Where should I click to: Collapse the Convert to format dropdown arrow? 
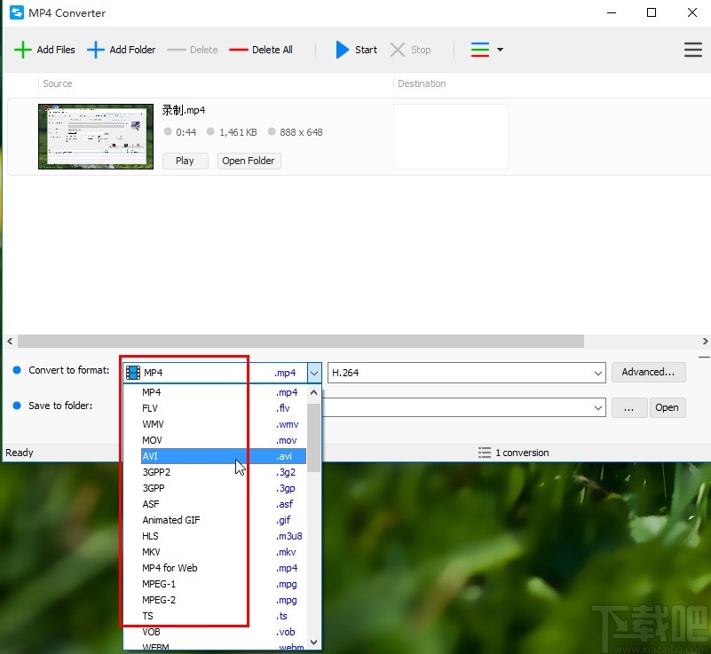(314, 373)
